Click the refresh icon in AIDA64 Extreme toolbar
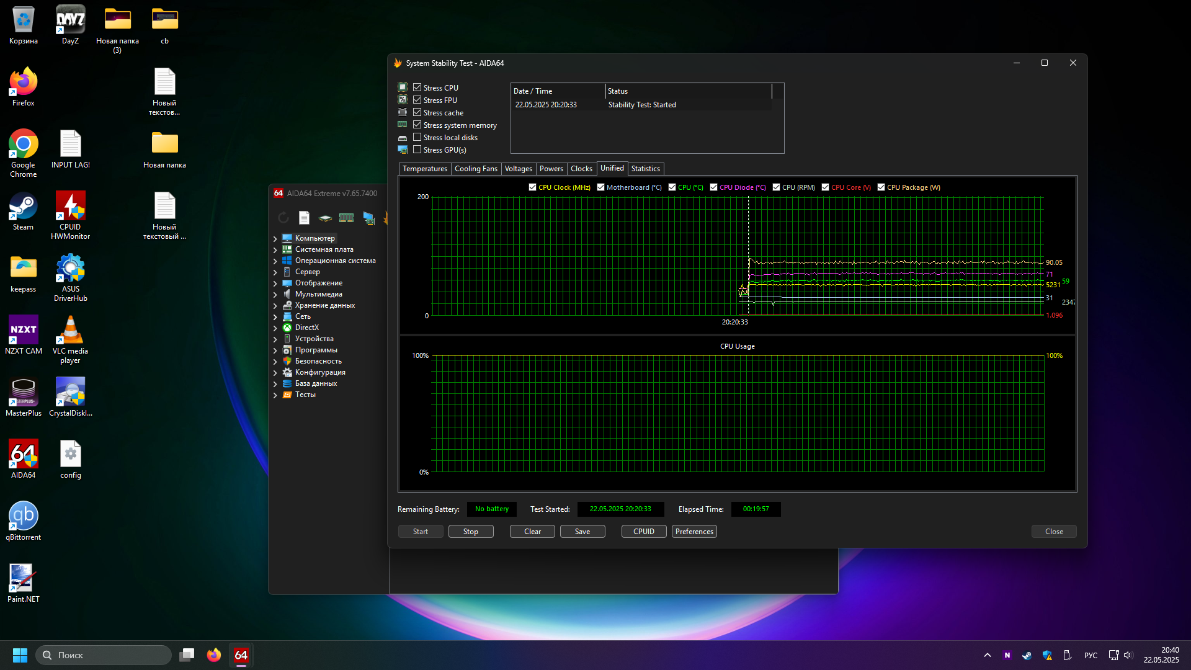The image size is (1191, 670). [283, 218]
